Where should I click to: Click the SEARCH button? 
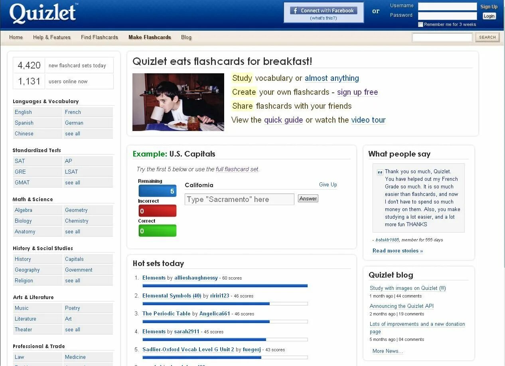(487, 37)
